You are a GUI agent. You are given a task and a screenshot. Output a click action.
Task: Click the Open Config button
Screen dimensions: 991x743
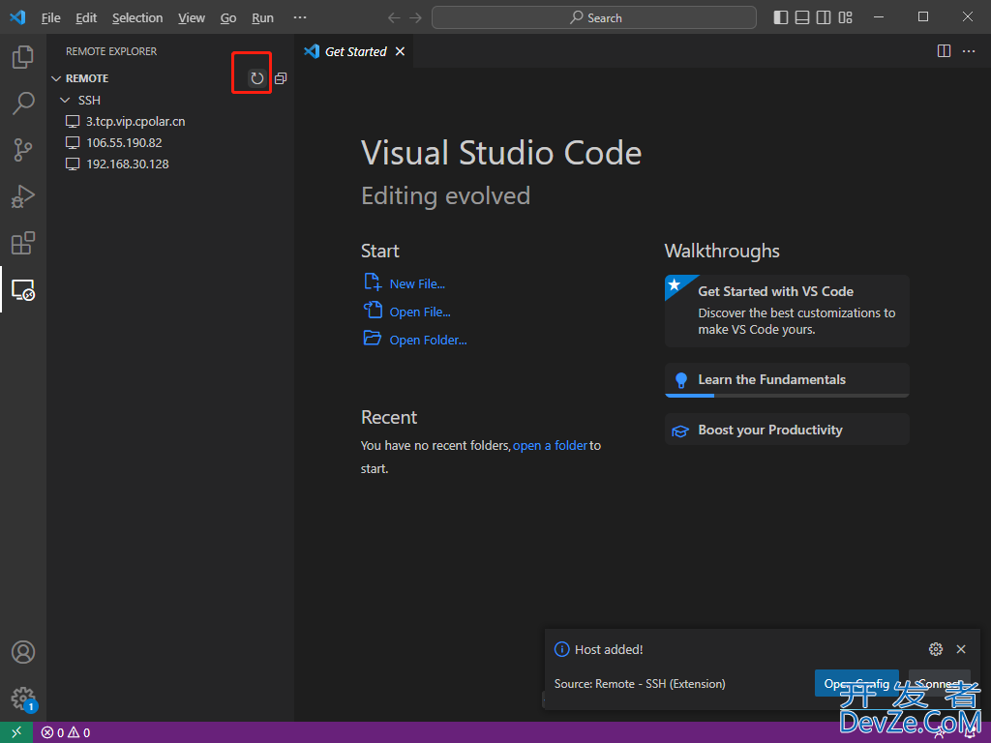coord(856,684)
